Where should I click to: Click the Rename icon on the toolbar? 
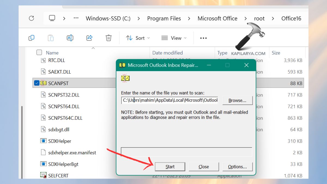pyautogui.click(x=70, y=38)
